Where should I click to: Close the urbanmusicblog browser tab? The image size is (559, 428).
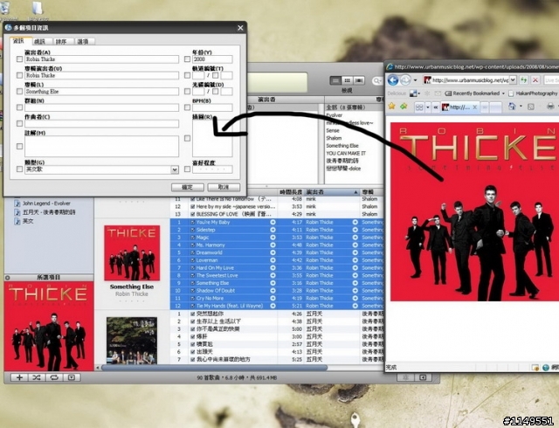(474, 107)
